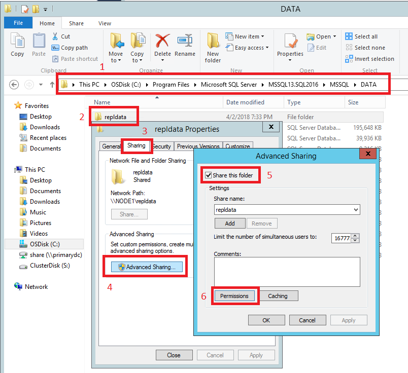408x373 pixels.
Task: Click inside the Comments text box
Action: [x=287, y=272]
